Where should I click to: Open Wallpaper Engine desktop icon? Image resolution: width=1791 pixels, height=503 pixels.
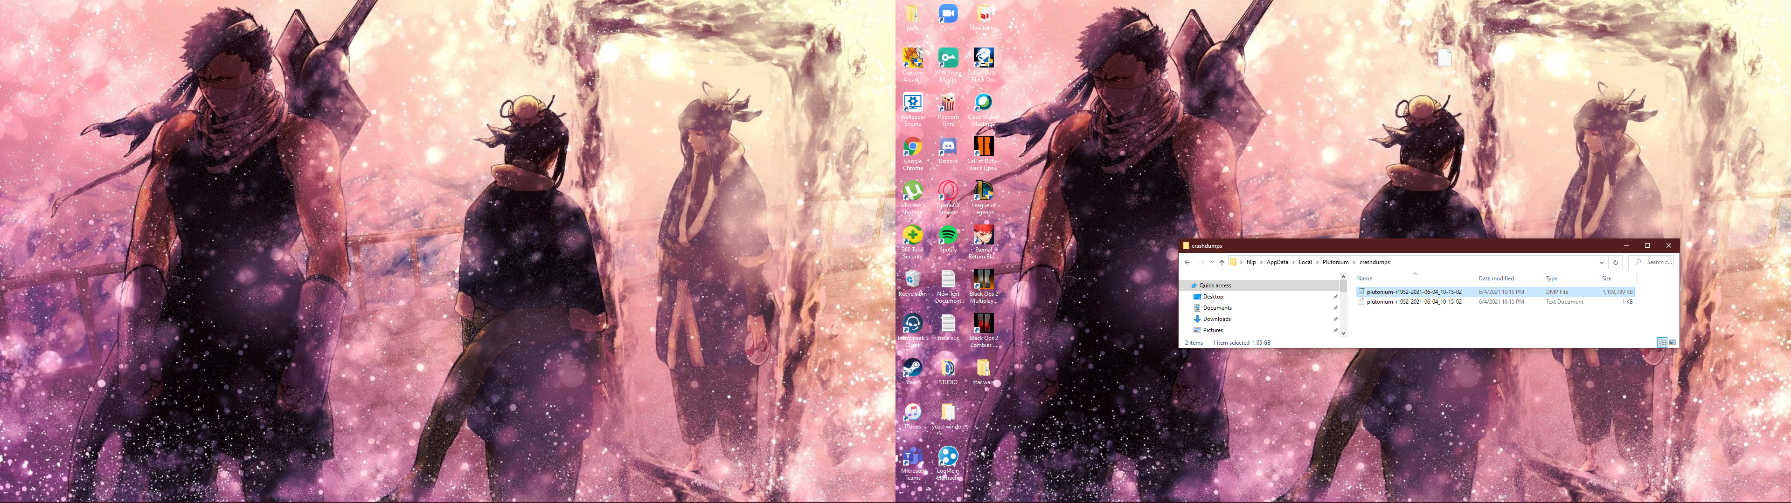point(912,109)
